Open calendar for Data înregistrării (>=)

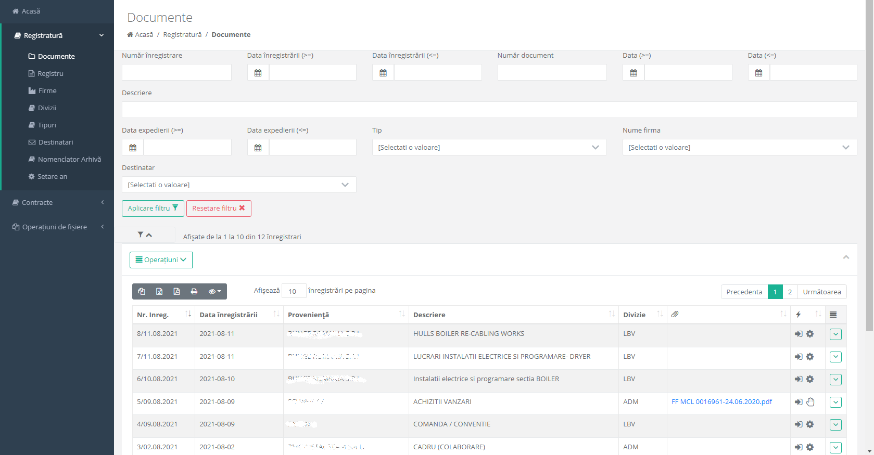tap(258, 73)
